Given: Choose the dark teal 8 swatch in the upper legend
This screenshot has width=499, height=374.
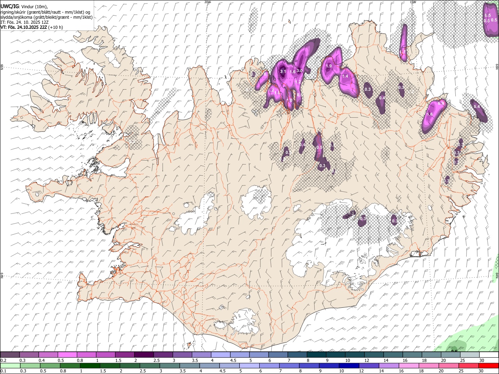Looking at the screenshot, I should pos(317,355).
